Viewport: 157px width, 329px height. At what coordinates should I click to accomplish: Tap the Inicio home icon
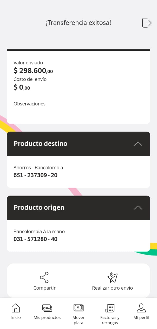coord(16,308)
